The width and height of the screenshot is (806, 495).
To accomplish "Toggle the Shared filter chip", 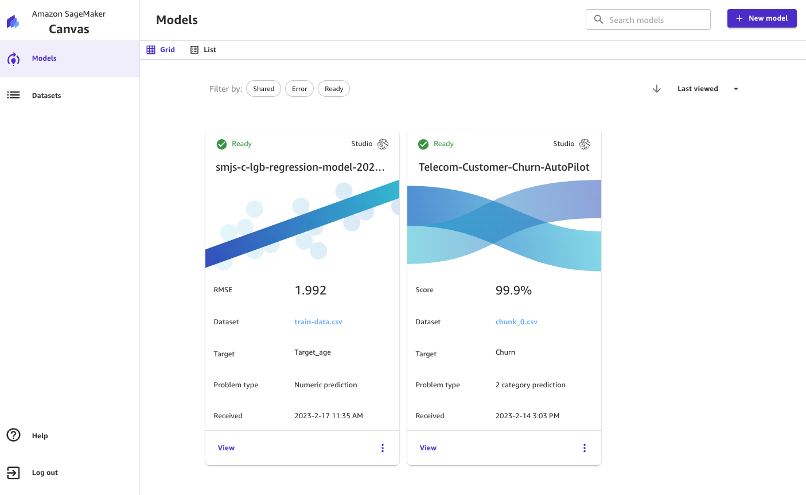I will (264, 89).
